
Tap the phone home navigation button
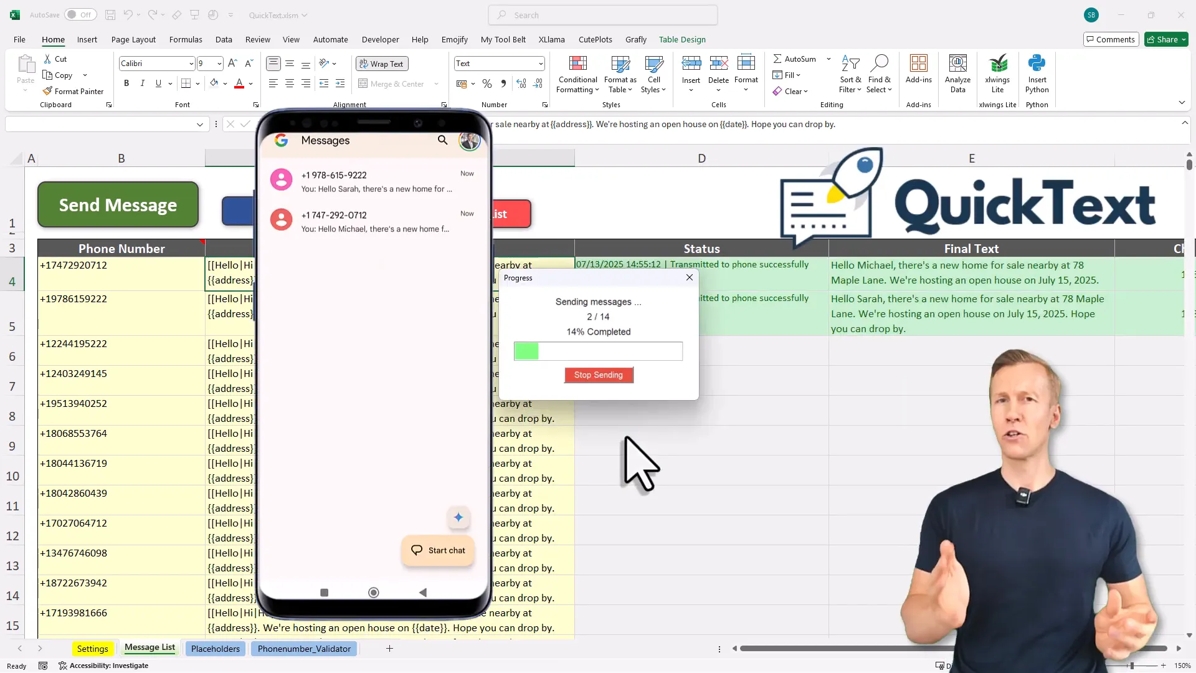pyautogui.click(x=373, y=593)
